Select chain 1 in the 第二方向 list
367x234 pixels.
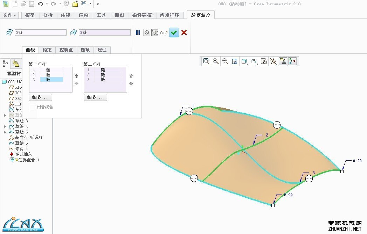103,70
